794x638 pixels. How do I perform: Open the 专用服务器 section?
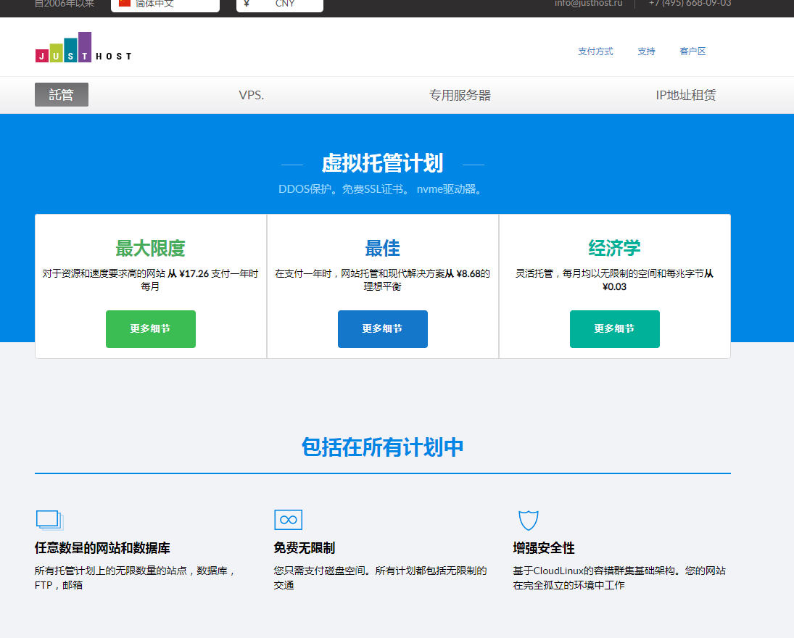click(x=460, y=94)
